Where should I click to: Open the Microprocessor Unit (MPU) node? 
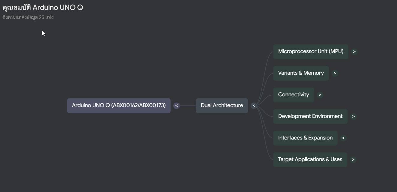tap(311, 52)
